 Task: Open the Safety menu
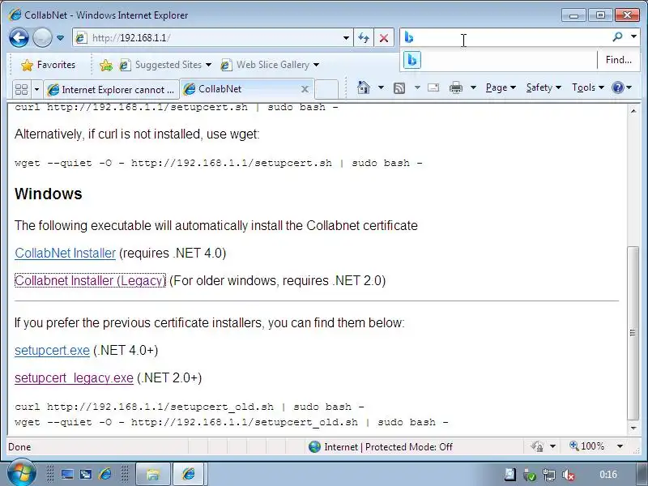(x=544, y=87)
